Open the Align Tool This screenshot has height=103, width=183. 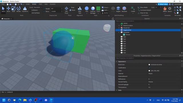click(80, 10)
